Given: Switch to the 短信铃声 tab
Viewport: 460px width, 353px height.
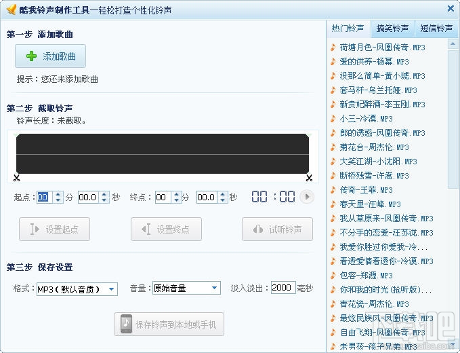Looking at the screenshot, I should tap(436, 29).
